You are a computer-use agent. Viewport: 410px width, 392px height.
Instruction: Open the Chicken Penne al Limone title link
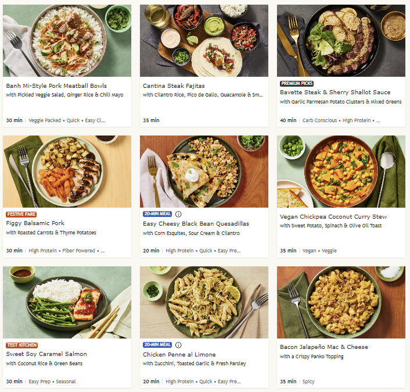(x=179, y=354)
